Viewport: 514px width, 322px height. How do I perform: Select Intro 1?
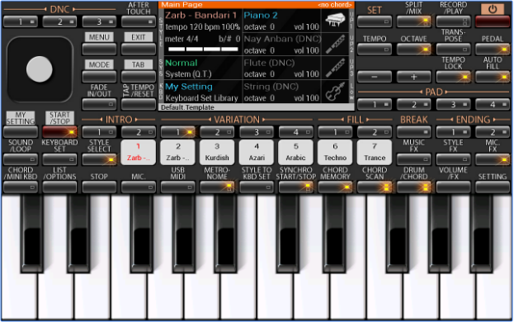(x=99, y=132)
